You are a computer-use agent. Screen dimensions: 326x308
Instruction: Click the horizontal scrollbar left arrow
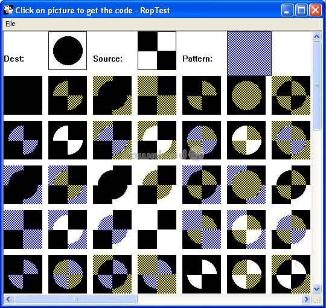[8, 300]
